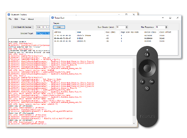
Task: Click the log scrollbar down arrow
Action: pos(134,123)
